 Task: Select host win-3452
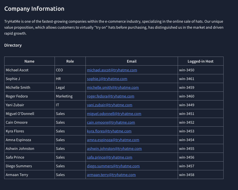coord(187,122)
